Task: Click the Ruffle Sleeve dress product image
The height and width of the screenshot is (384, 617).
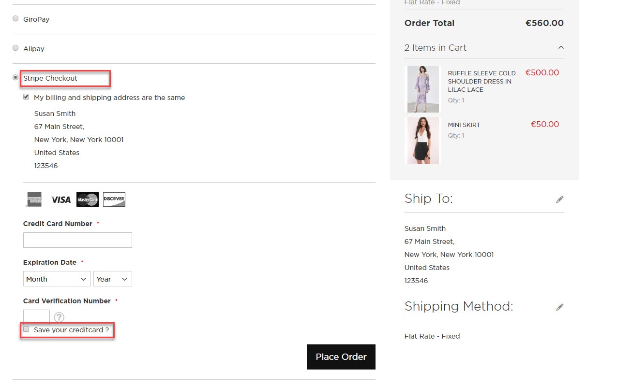Action: (x=422, y=89)
